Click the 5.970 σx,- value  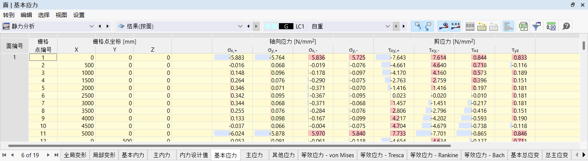(313, 133)
